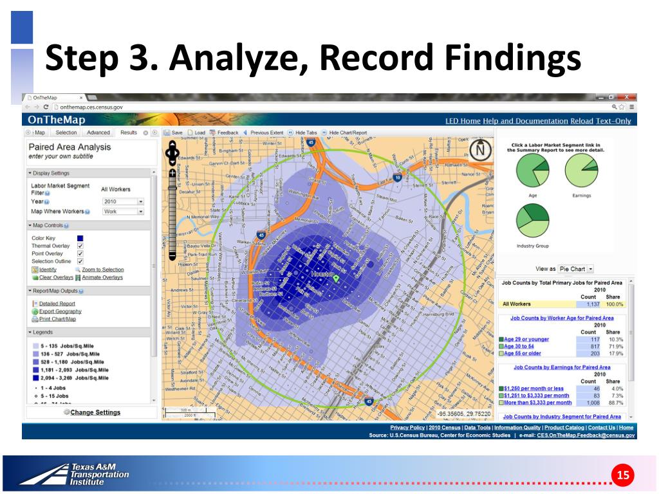This screenshot has width=659, height=494.
Task: Click Zoom to Selection link
Action: point(103,270)
